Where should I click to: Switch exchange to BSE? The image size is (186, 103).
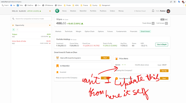(x=166, y=20)
